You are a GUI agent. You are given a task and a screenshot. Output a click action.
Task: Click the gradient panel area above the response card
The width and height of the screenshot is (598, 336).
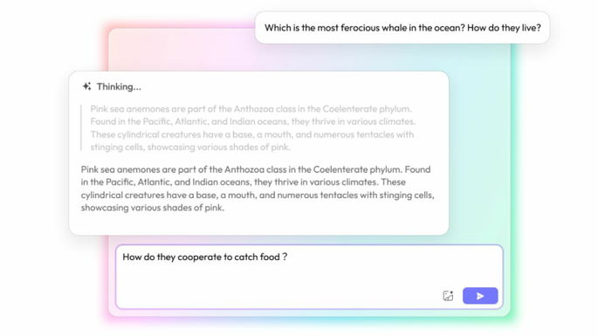tap(183, 51)
